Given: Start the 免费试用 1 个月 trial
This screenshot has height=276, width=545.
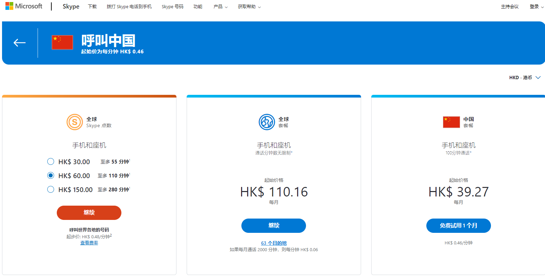Looking at the screenshot, I should tap(459, 226).
